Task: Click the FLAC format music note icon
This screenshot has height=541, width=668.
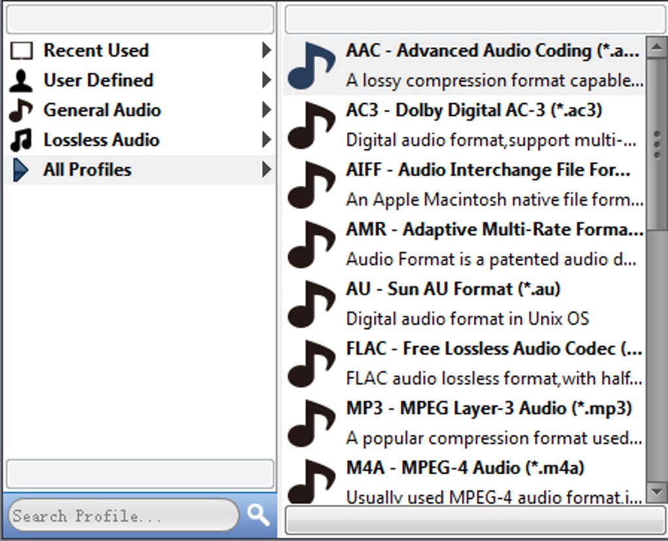Action: coord(312,364)
